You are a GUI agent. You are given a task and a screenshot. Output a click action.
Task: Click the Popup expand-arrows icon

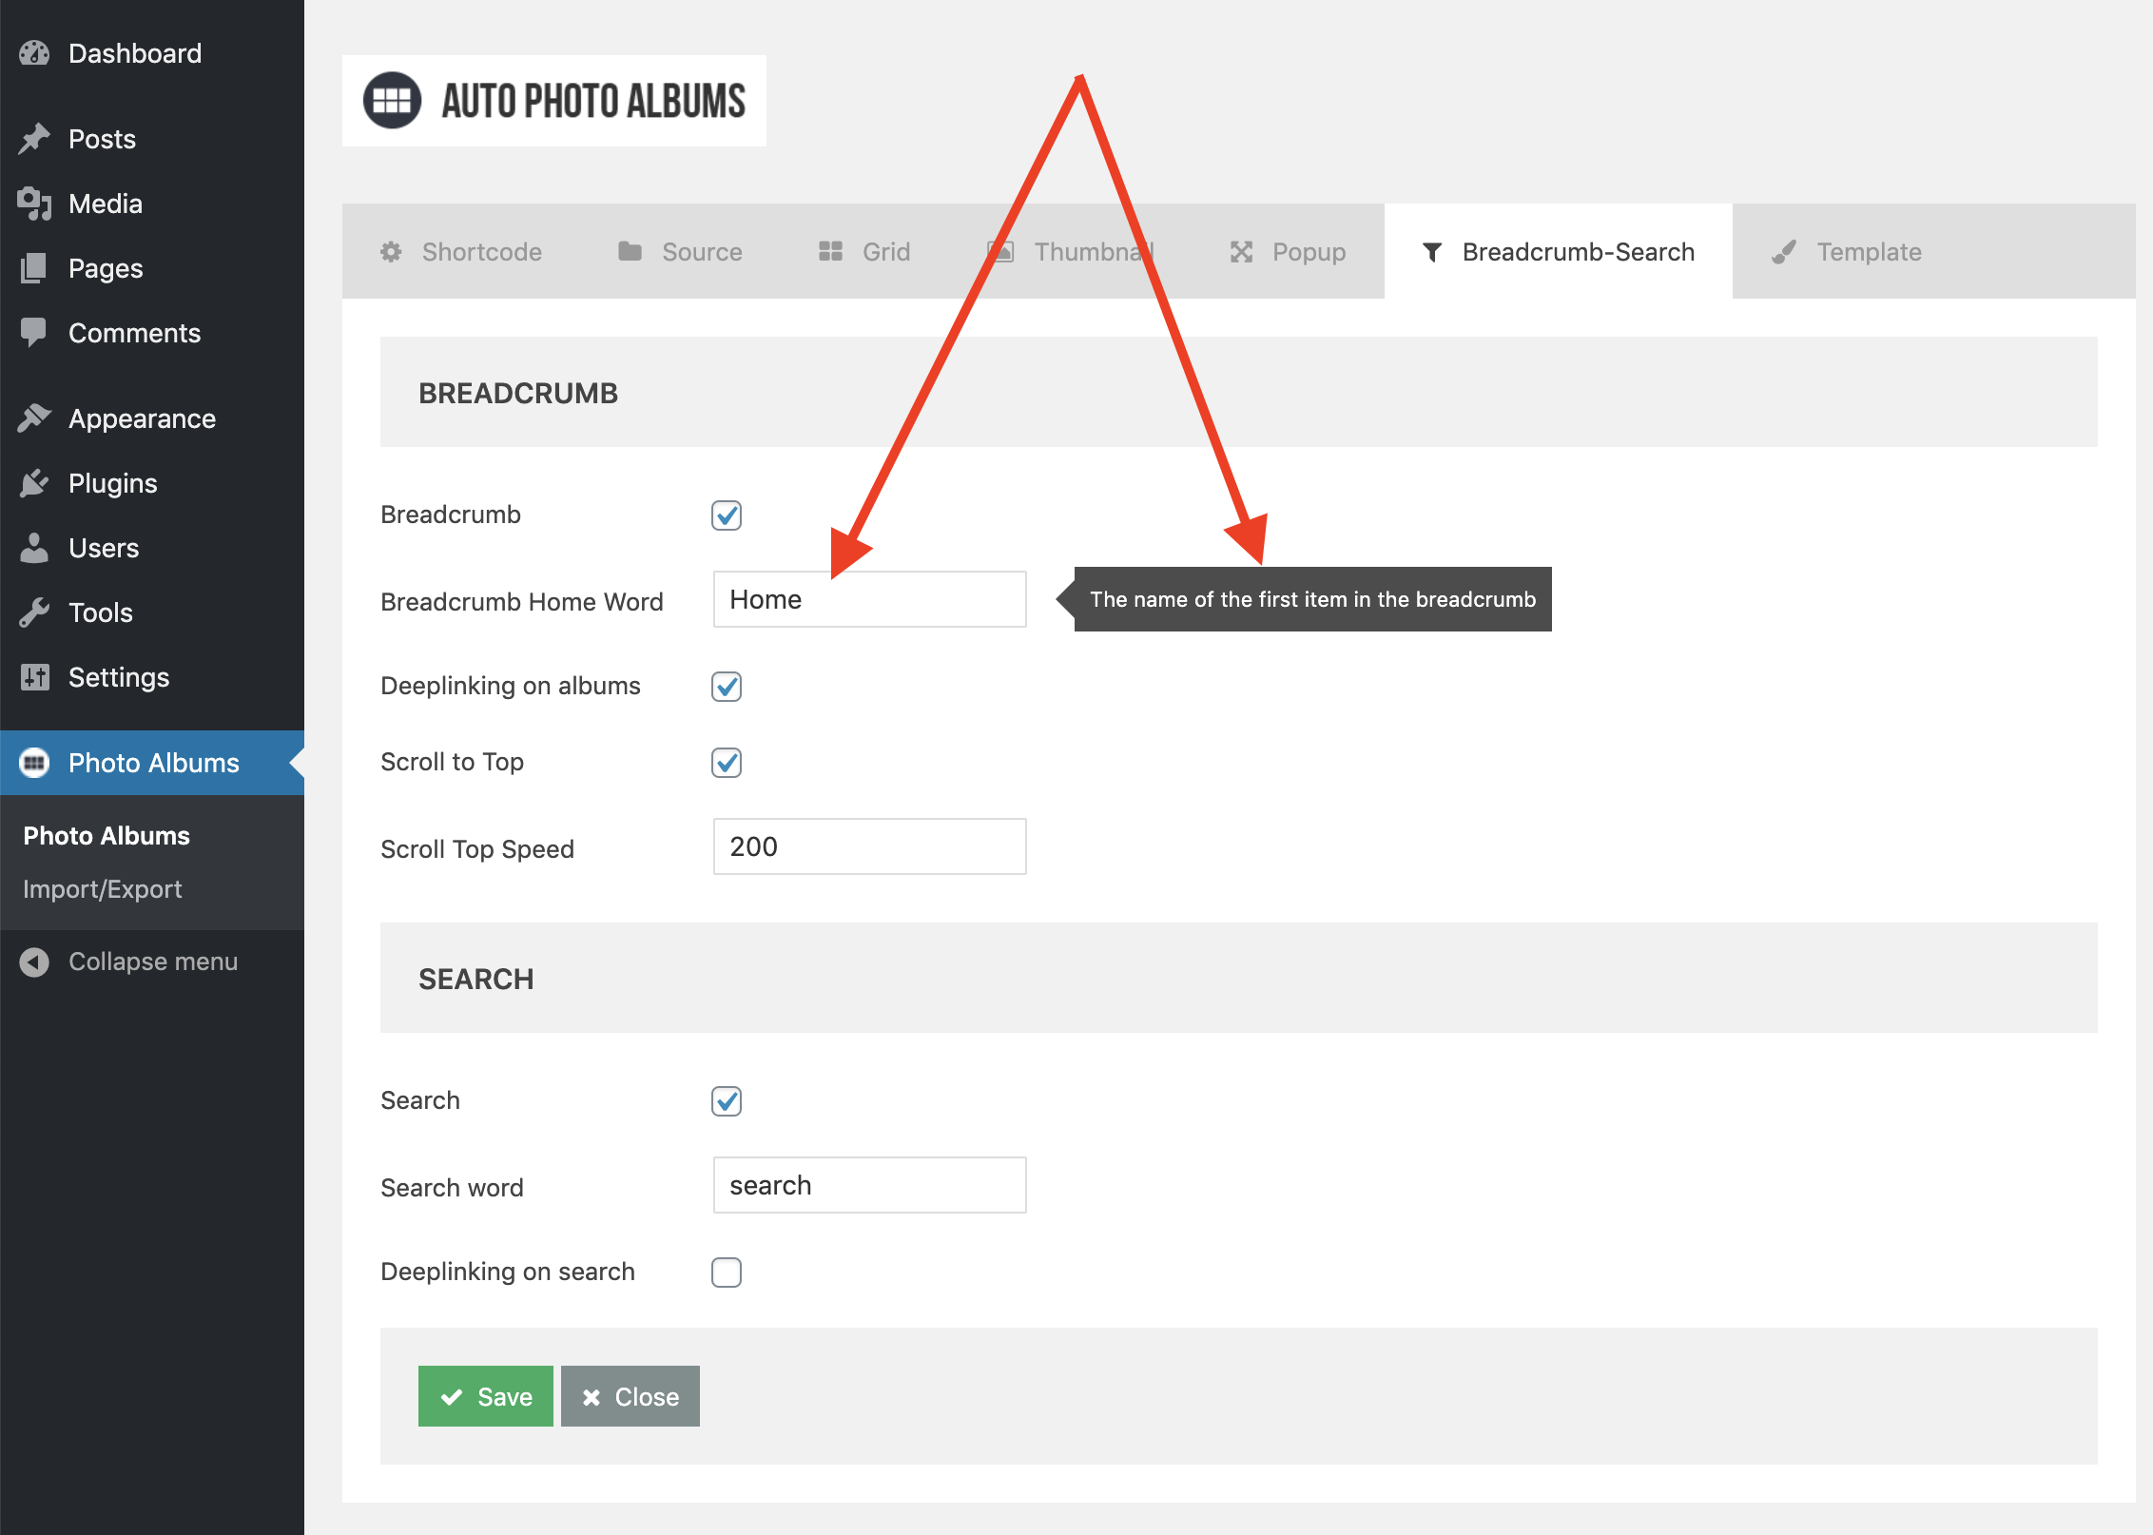(1241, 252)
